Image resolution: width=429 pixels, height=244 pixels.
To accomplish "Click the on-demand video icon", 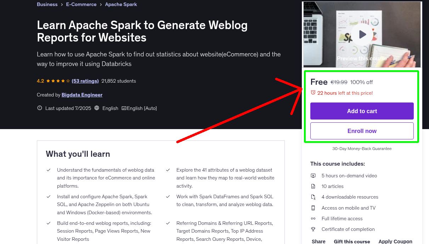I will tap(313, 176).
